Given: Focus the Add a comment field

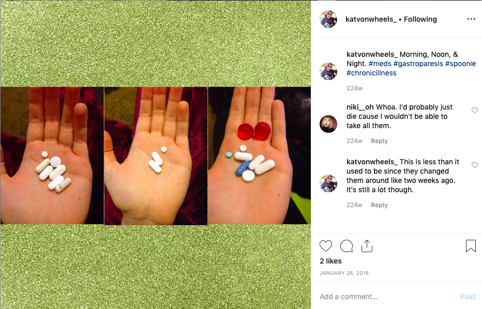Looking at the screenshot, I should 387,297.
